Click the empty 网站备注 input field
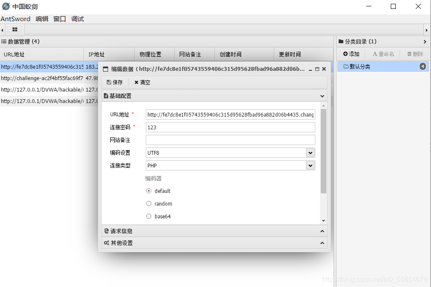 pyautogui.click(x=231, y=140)
